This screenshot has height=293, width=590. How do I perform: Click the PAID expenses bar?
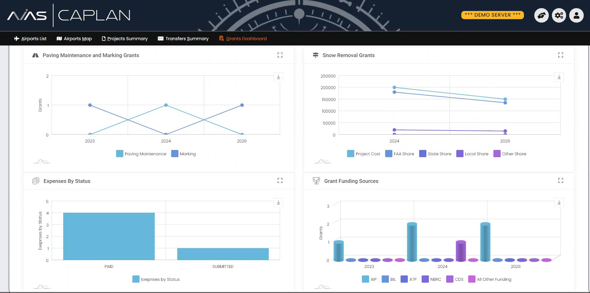coord(109,236)
